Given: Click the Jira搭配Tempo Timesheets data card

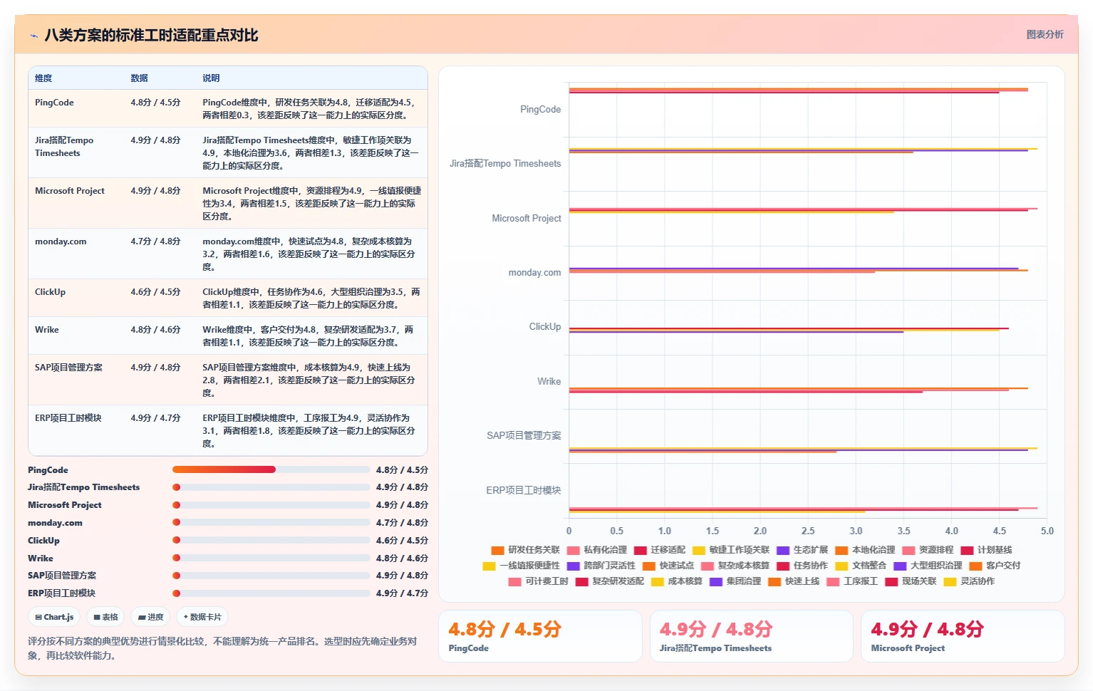Looking at the screenshot, I should [x=752, y=636].
